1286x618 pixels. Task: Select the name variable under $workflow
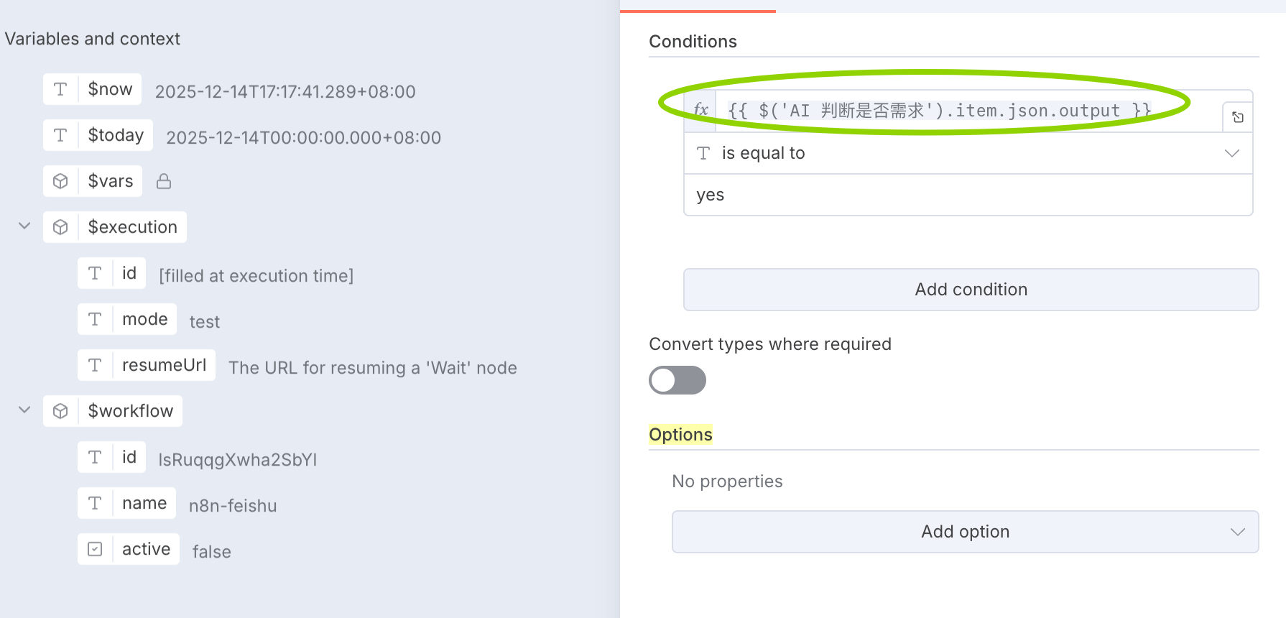[144, 503]
